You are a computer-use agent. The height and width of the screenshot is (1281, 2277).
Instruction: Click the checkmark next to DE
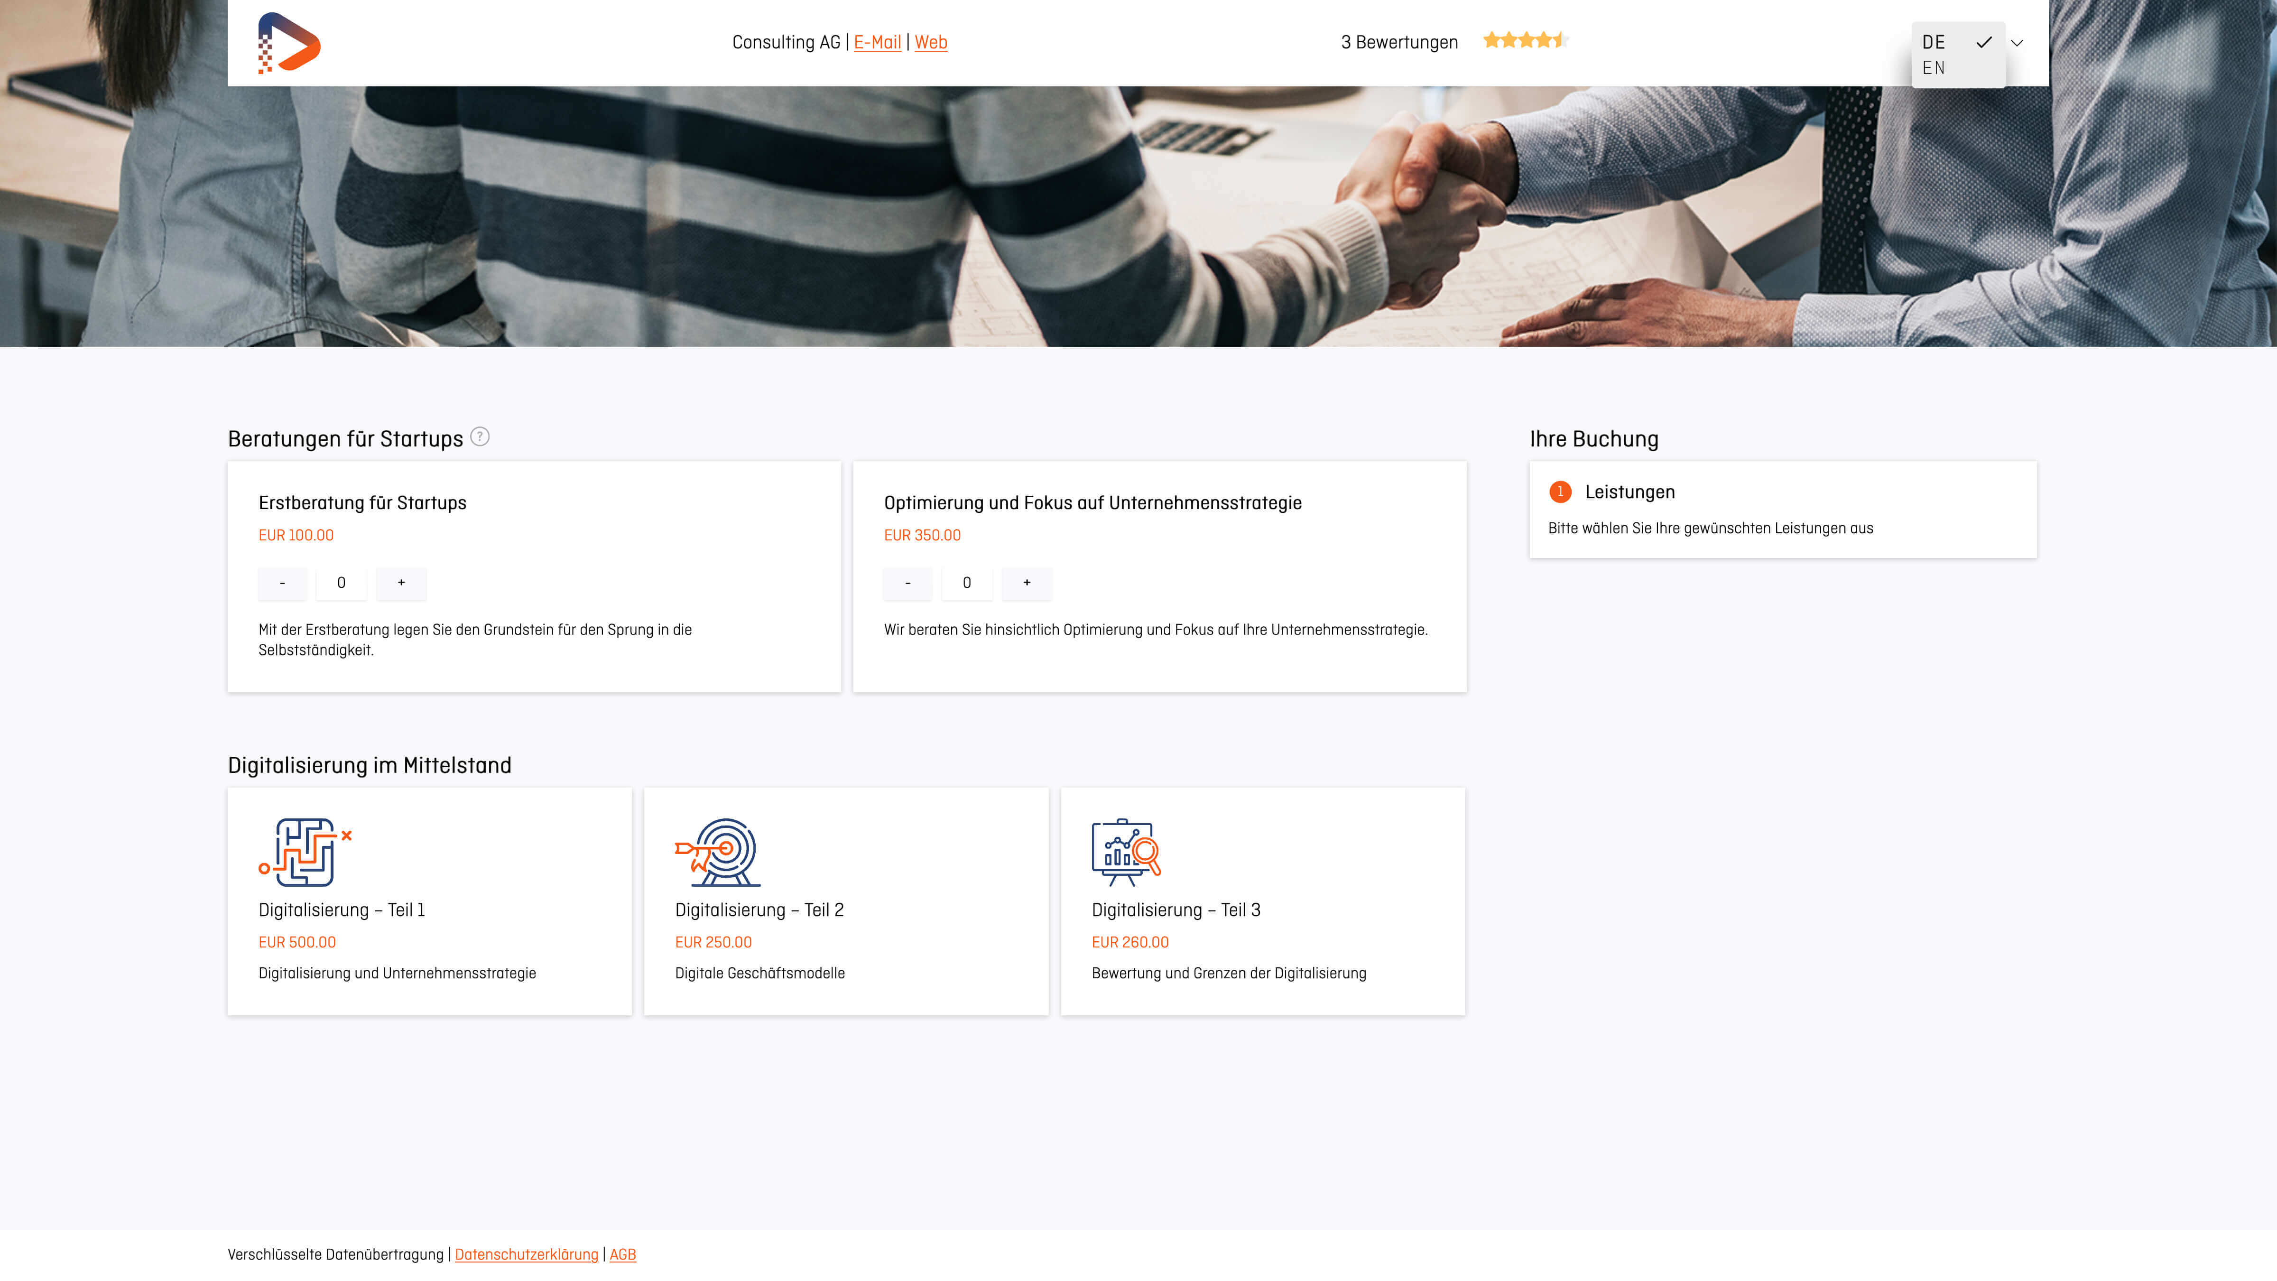pyautogui.click(x=1983, y=42)
